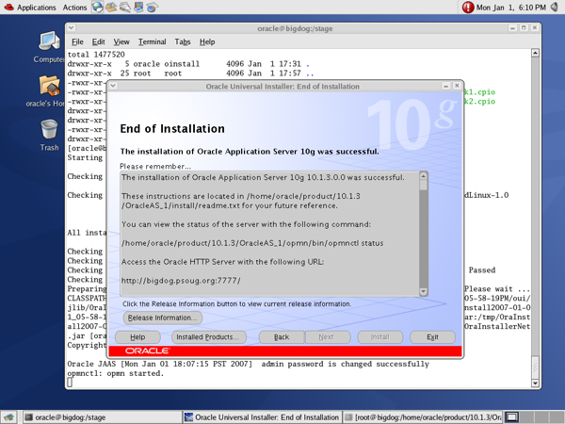The height and width of the screenshot is (424, 565).
Task: Click the terminal scrollbar up arrow
Action: tap(535, 53)
